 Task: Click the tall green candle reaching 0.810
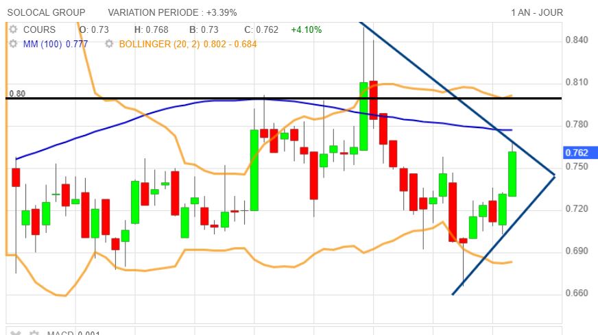tap(364, 116)
